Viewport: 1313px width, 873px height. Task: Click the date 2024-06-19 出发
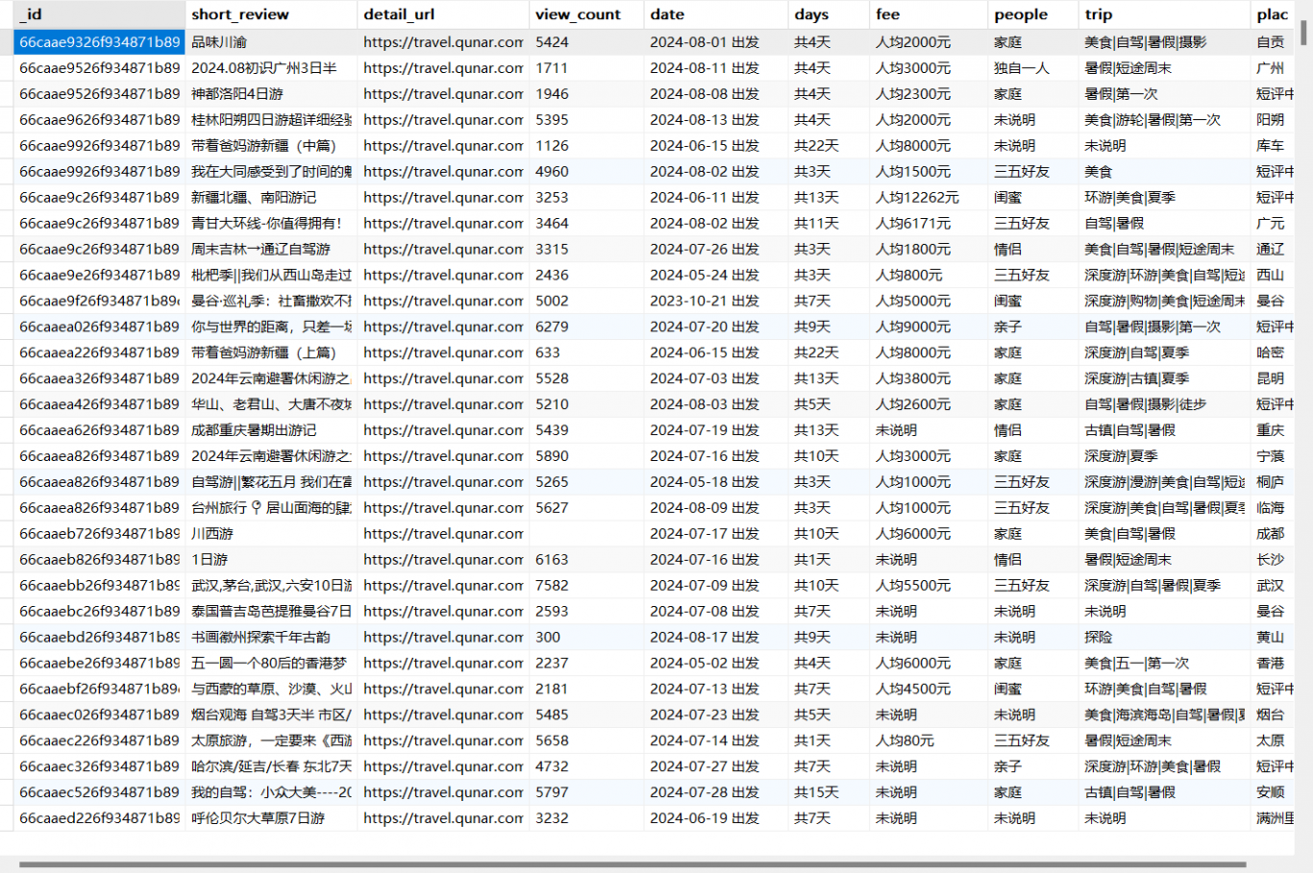click(715, 818)
